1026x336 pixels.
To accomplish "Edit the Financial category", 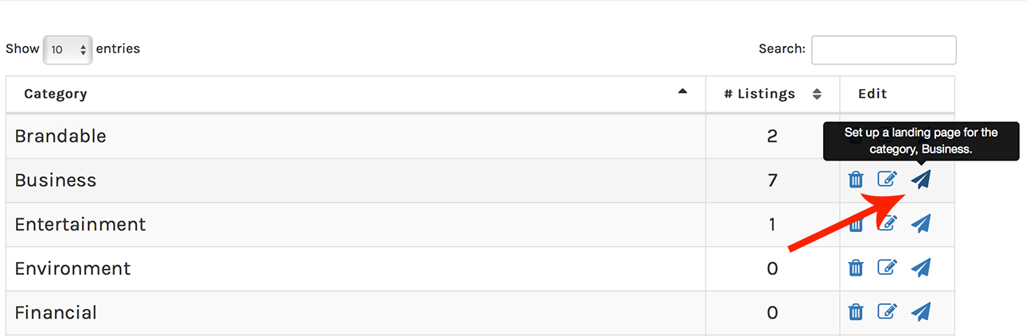I will [887, 311].
